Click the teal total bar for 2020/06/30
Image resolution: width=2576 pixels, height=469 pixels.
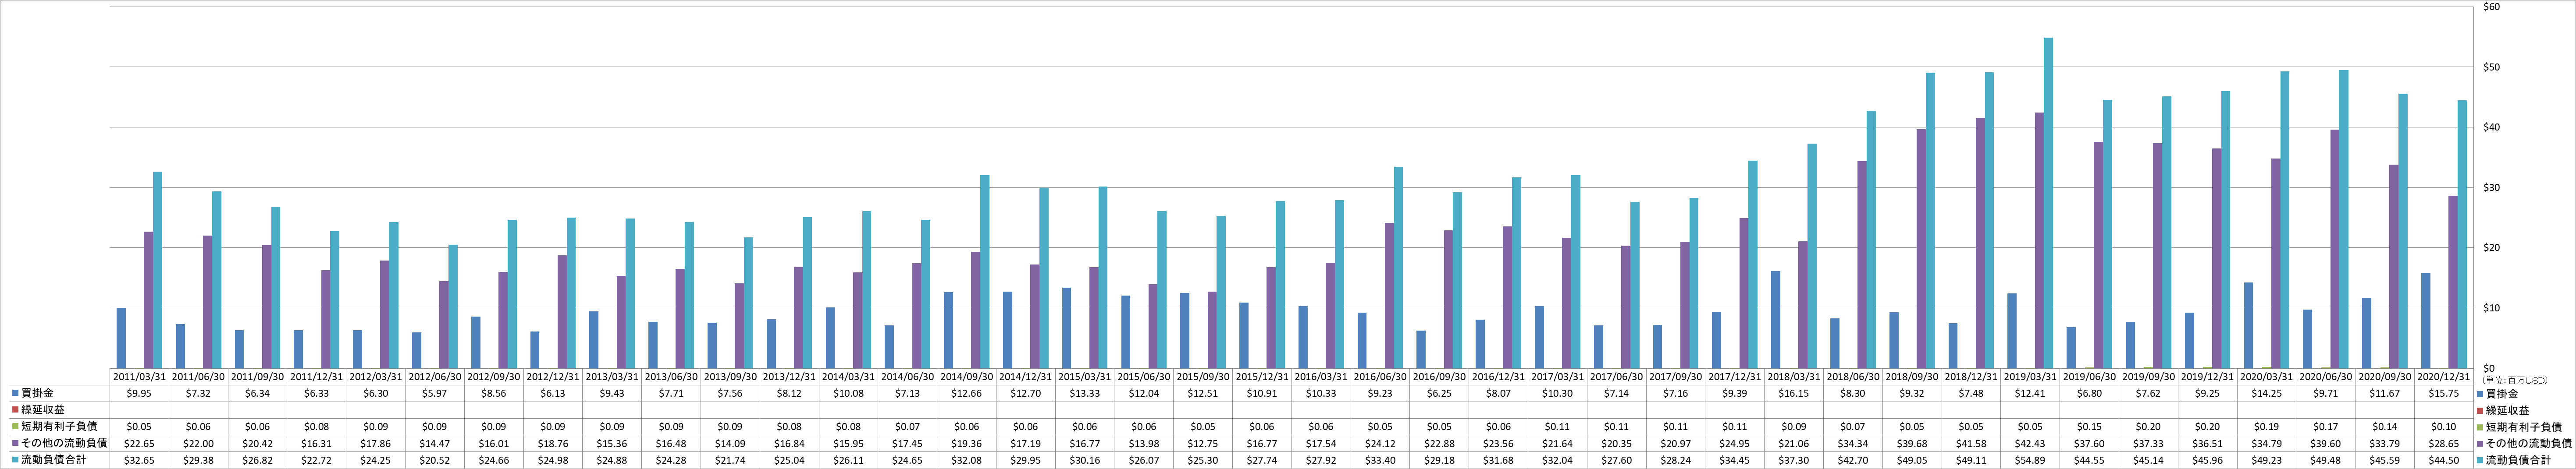pos(2344,219)
